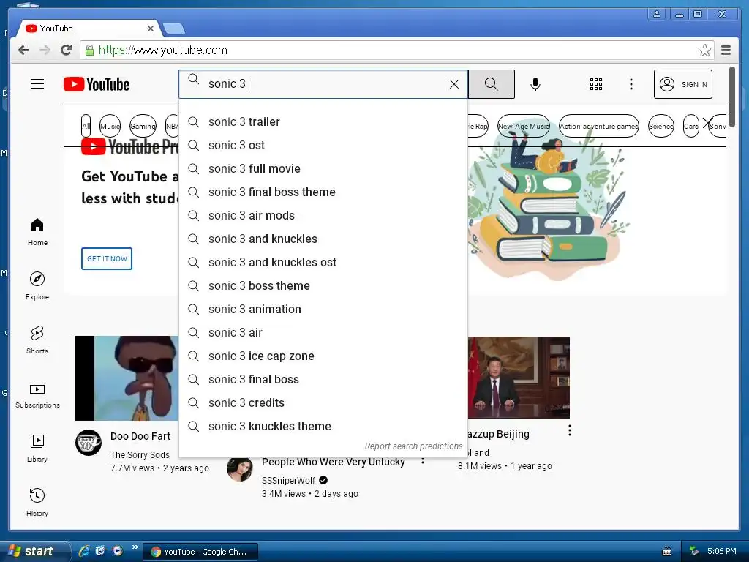Click the YouTube logo

click(x=97, y=85)
